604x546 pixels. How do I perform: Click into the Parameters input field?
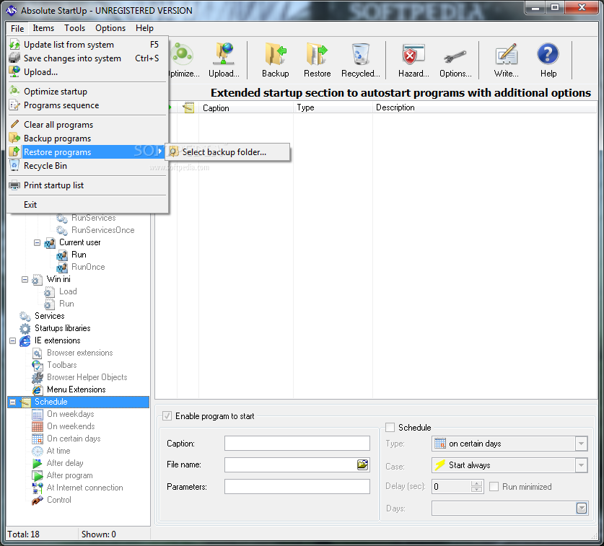coord(297,487)
